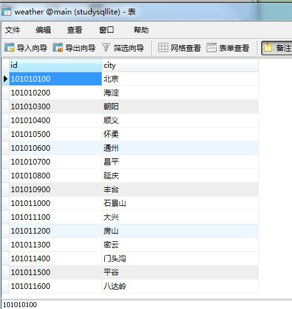292x309 pixels.
Task: Click the 导入向导 button label
Action: [x=32, y=48]
